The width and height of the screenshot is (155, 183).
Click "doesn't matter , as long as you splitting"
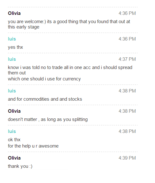48,119
